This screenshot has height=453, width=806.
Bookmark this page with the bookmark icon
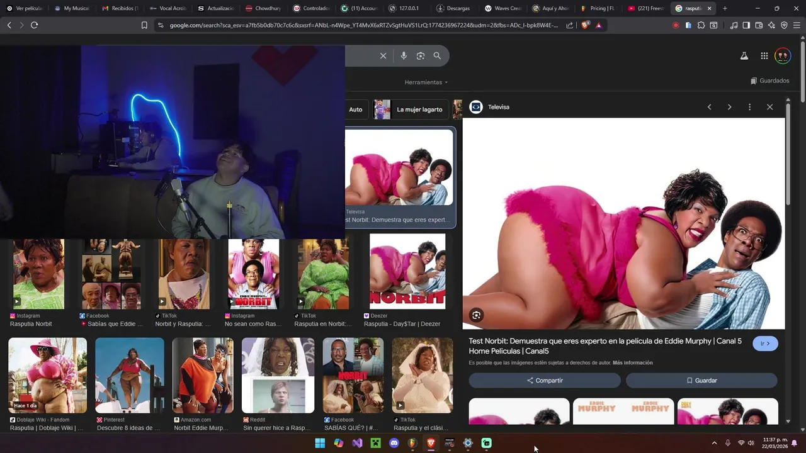(x=144, y=25)
